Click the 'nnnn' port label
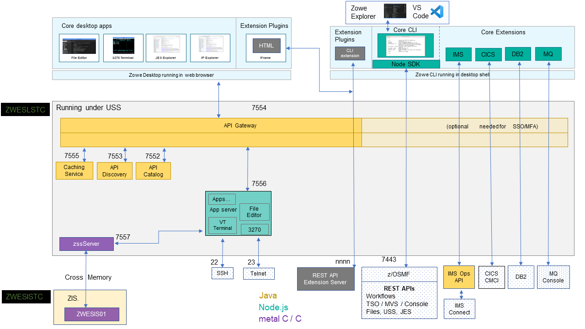Image resolution: width=585 pixels, height=329 pixels. click(x=343, y=262)
